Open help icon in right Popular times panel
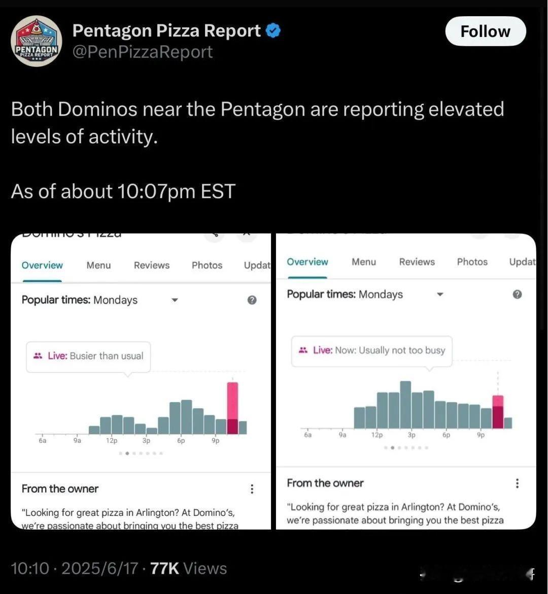 pos(517,294)
